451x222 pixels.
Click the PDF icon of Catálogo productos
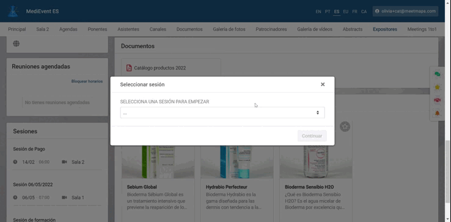coord(129,68)
